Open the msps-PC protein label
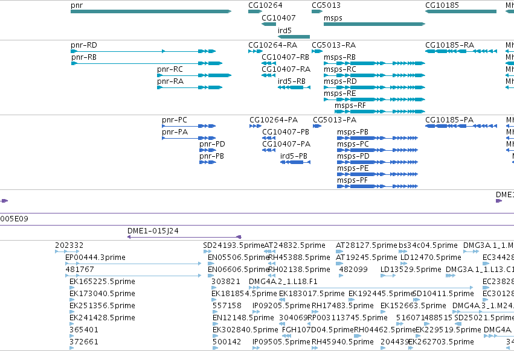This screenshot has height=351, width=514. tap(353, 144)
